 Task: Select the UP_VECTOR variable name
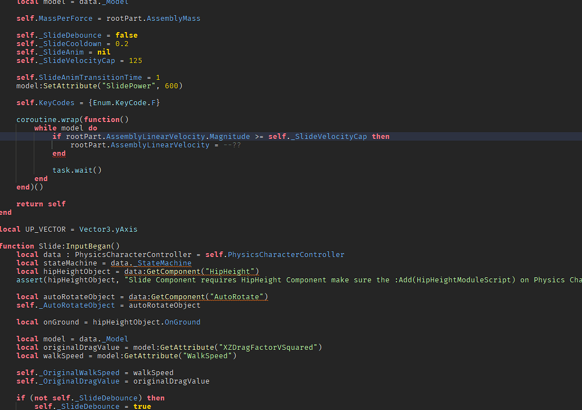[45, 229]
